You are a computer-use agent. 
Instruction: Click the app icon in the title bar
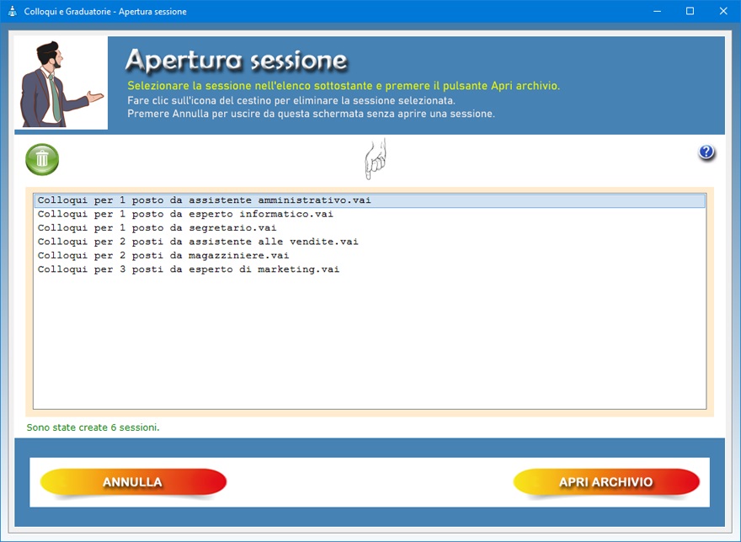(x=13, y=11)
